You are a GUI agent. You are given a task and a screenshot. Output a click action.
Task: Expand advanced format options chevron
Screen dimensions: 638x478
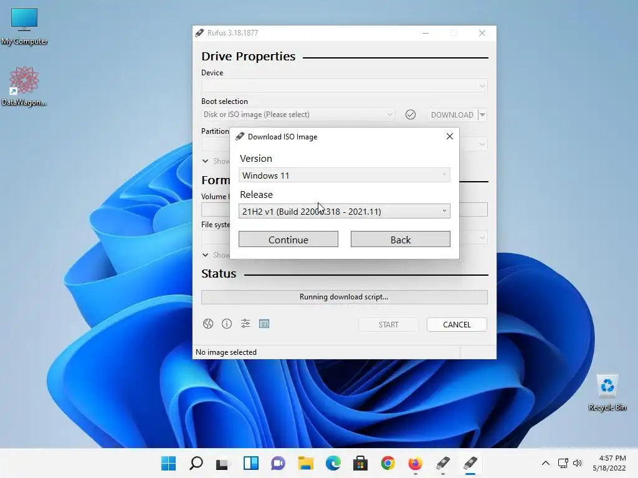point(205,255)
